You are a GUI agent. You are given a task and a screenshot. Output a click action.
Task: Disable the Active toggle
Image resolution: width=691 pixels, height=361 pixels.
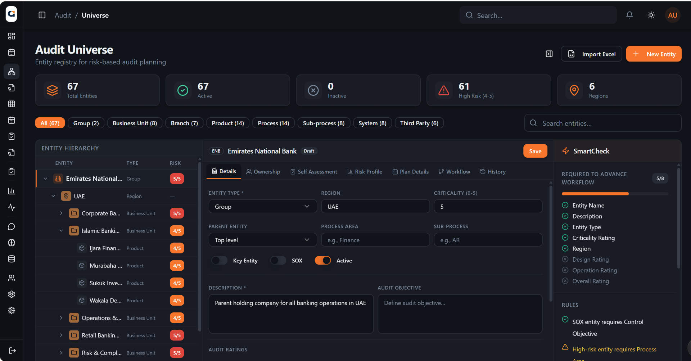pos(323,261)
